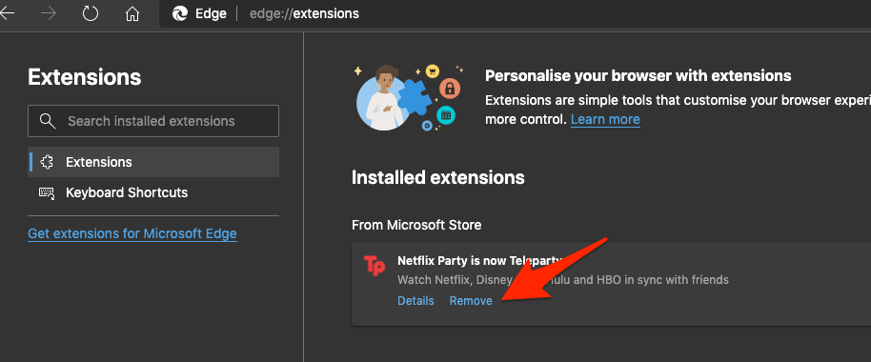Click the puzzle piece icon beside Extensions
Viewport: 871px width, 362px height.
coord(48,162)
